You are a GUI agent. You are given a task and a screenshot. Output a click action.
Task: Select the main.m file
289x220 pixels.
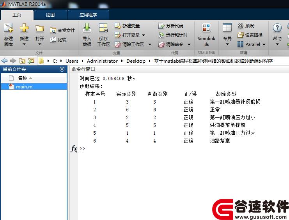[x=34, y=87]
